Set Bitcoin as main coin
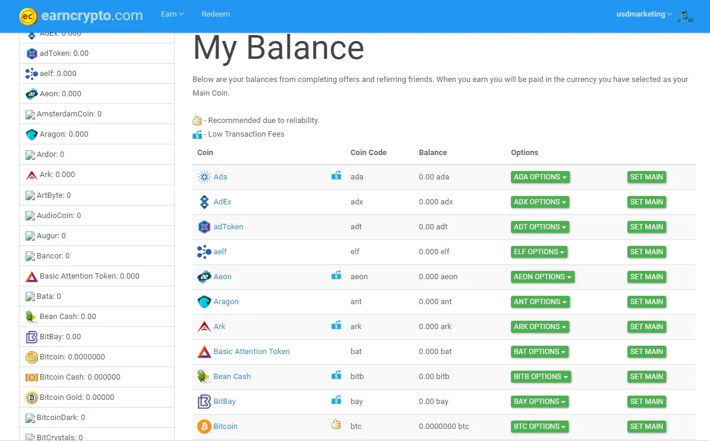The width and height of the screenshot is (710, 442). point(646,426)
